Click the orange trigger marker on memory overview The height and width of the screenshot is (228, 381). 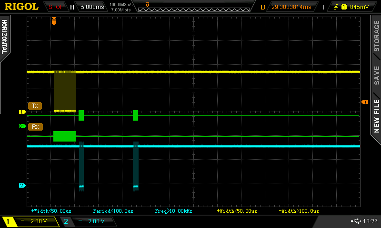point(147,5)
